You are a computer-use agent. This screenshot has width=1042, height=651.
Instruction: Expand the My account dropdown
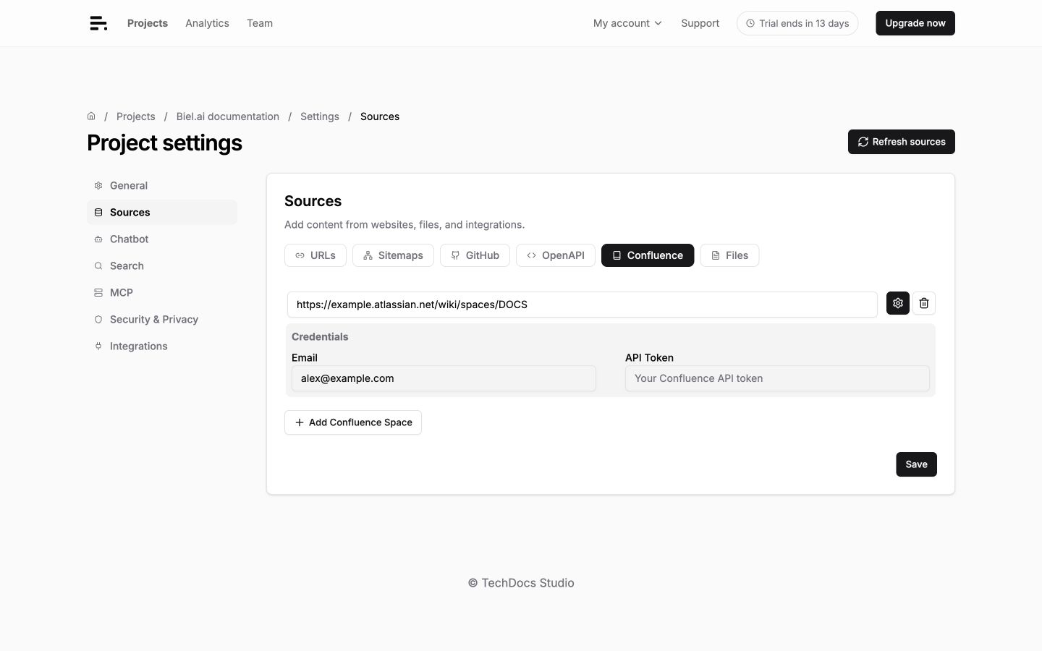tap(627, 23)
